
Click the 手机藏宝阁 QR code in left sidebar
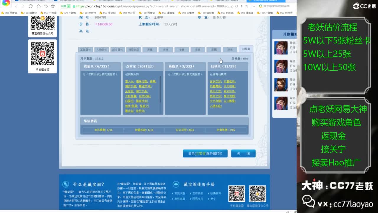pyautogui.click(x=43, y=54)
